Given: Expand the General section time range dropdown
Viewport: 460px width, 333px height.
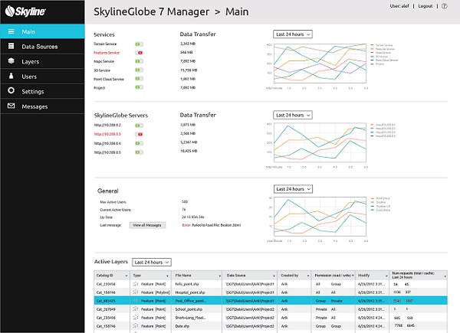Looking at the screenshot, I should (x=293, y=188).
